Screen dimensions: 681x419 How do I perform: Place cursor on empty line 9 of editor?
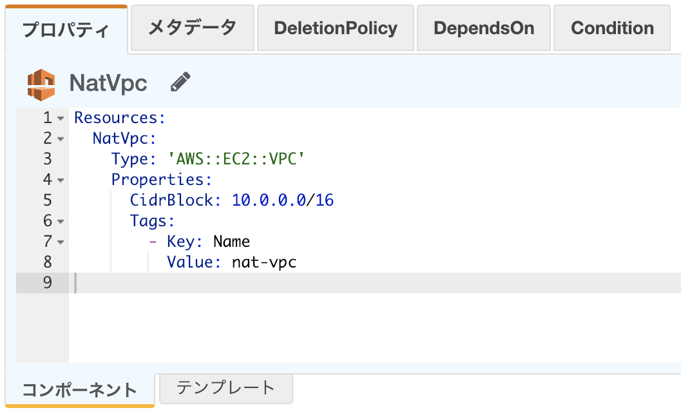click(x=322, y=283)
